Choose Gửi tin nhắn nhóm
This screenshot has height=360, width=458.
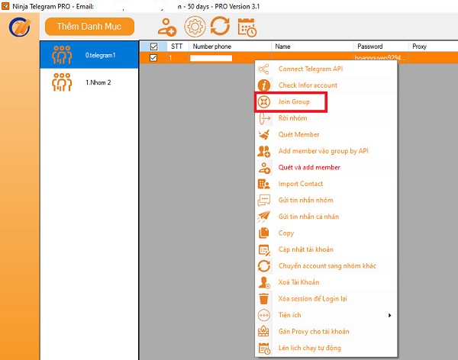pyautogui.click(x=326, y=200)
